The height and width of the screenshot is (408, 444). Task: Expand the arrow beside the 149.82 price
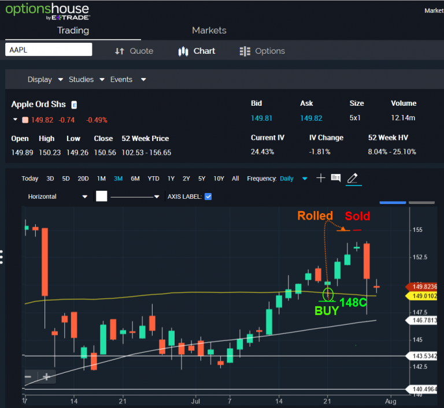pyautogui.click(x=15, y=120)
